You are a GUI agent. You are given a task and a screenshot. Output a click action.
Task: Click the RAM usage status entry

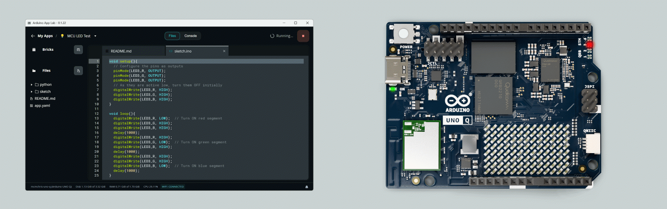point(124,187)
